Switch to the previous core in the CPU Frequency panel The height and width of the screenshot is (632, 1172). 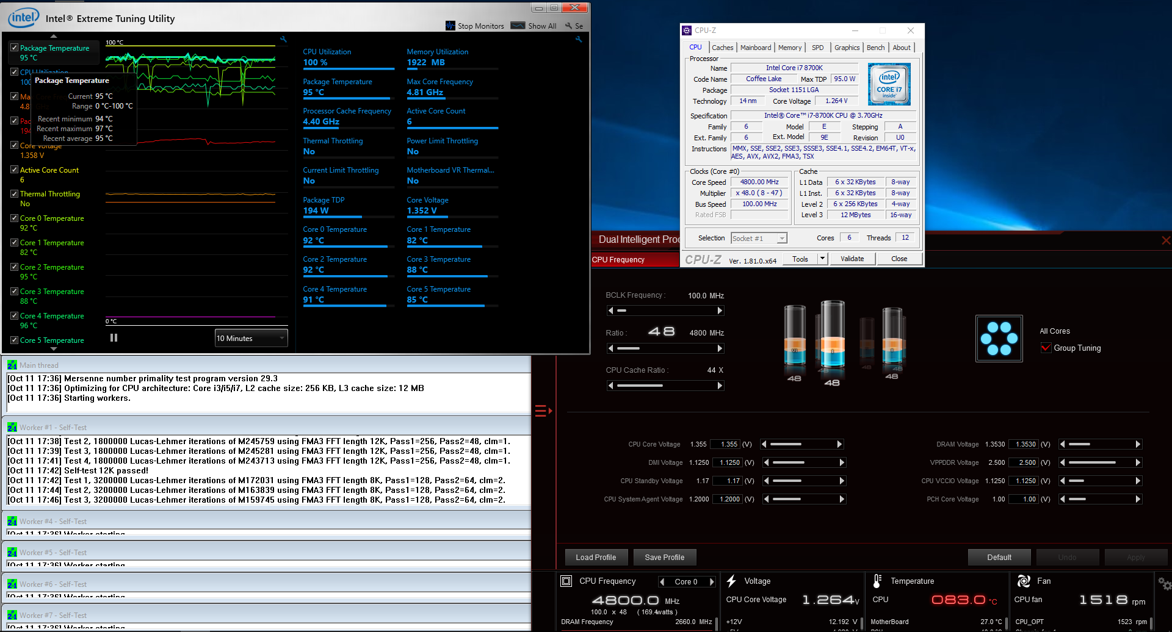tap(662, 582)
